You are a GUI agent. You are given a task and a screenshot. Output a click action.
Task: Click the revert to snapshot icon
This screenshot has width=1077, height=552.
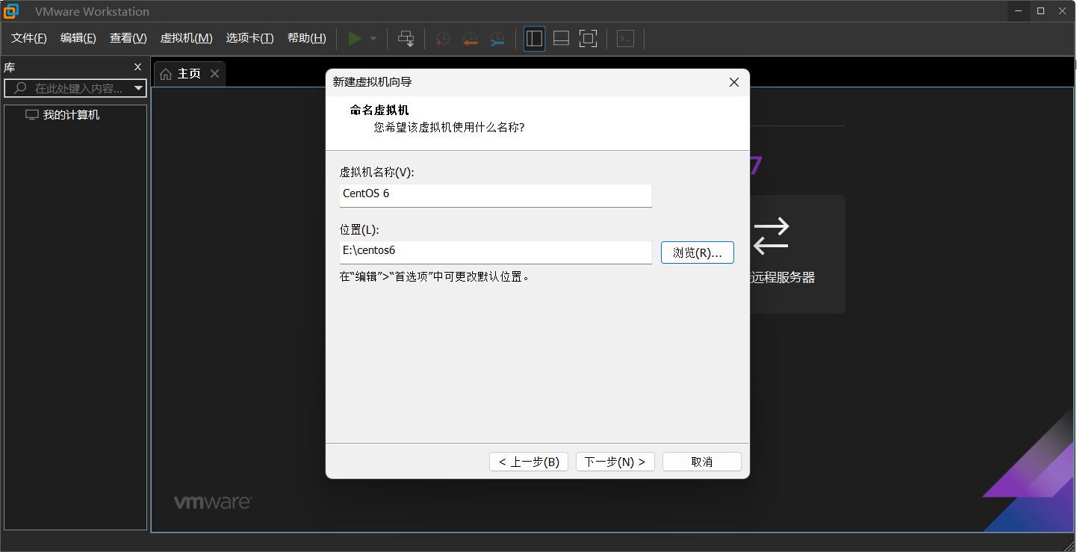pyautogui.click(x=470, y=39)
